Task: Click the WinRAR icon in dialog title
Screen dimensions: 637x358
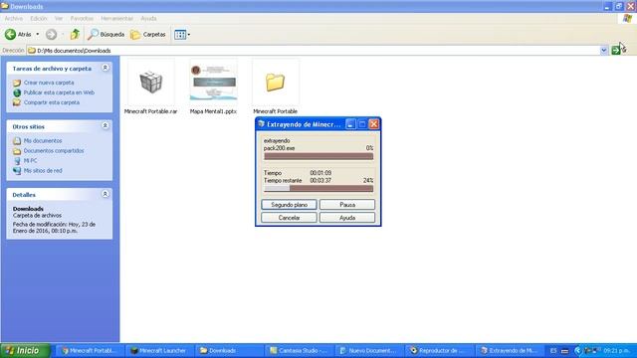Action: tap(261, 123)
